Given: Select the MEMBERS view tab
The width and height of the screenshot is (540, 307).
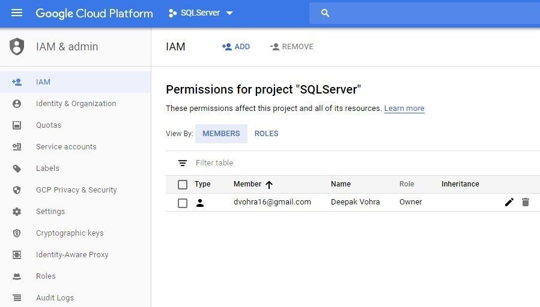Looking at the screenshot, I should pos(221,134).
